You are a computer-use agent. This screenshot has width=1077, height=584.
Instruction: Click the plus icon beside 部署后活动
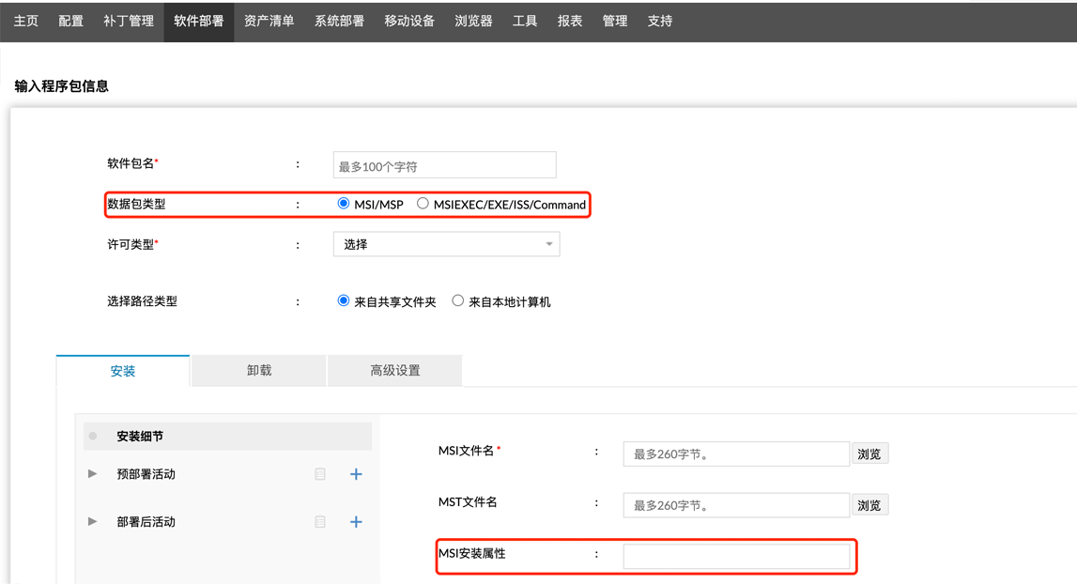356,522
